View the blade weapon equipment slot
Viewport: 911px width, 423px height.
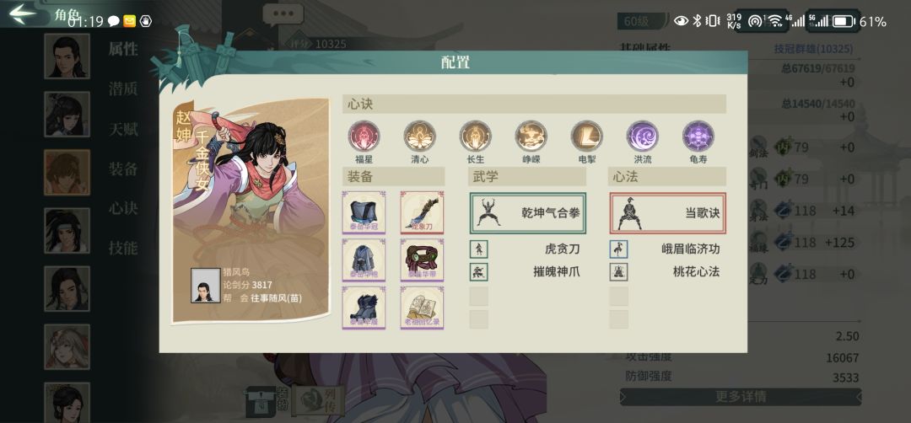click(422, 212)
